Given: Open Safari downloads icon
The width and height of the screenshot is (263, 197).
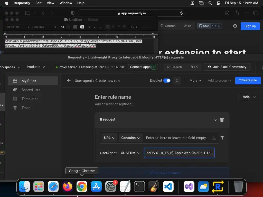Looking at the screenshot, I should pyautogui.click(x=227, y=13).
